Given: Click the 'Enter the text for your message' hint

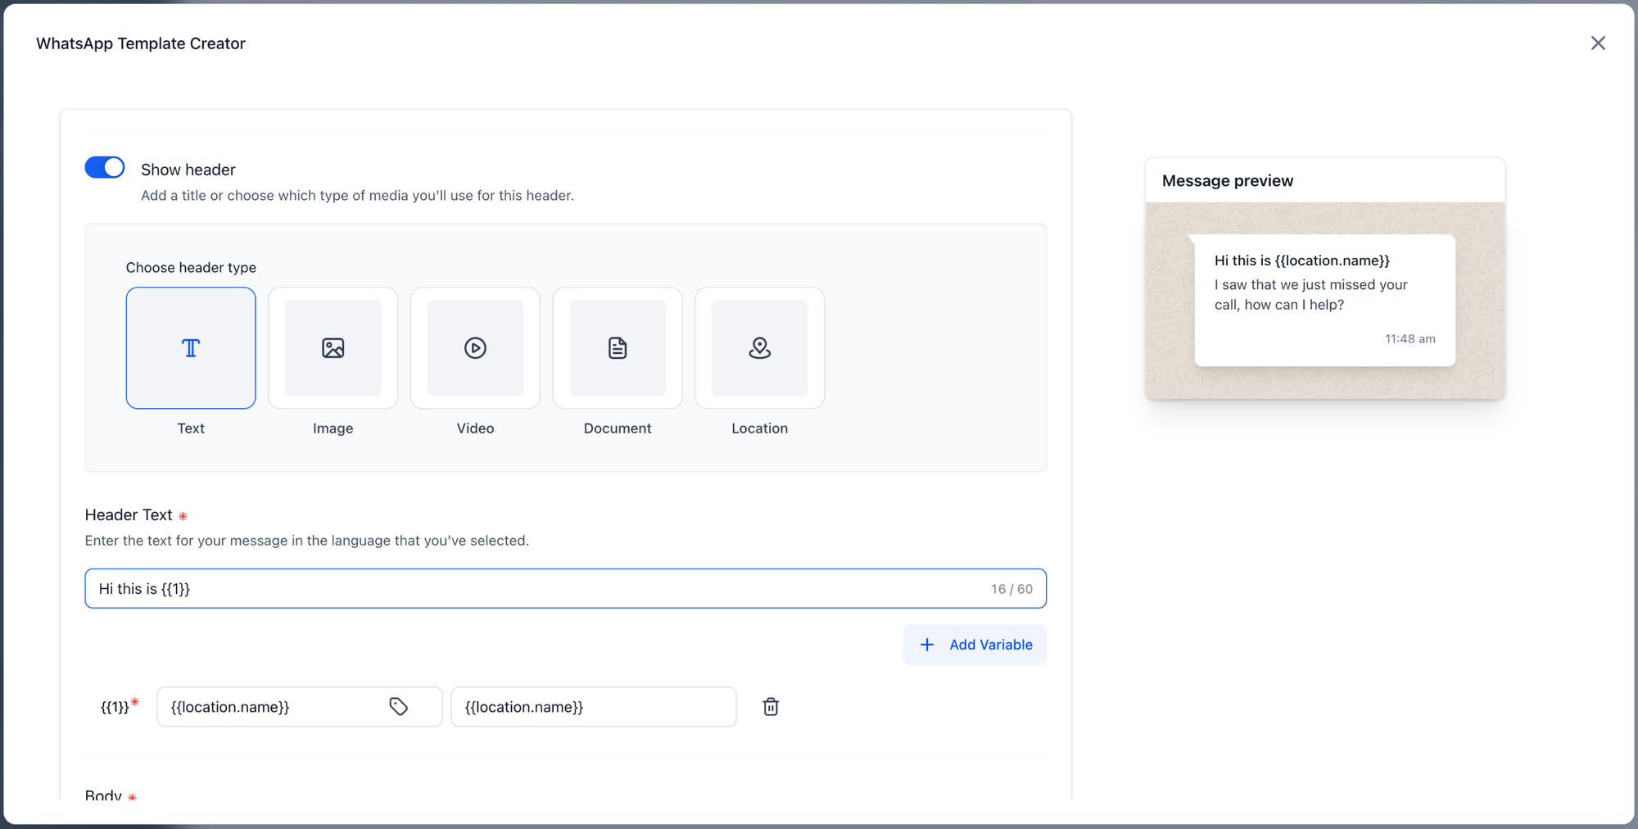Looking at the screenshot, I should pyautogui.click(x=307, y=541).
